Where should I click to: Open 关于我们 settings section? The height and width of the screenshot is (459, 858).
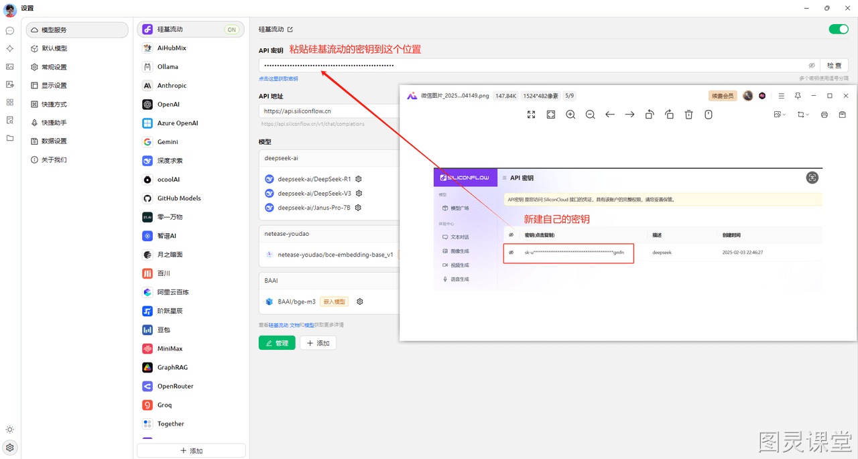click(x=77, y=159)
